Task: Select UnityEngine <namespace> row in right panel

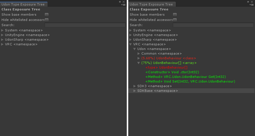Action: click(191, 35)
